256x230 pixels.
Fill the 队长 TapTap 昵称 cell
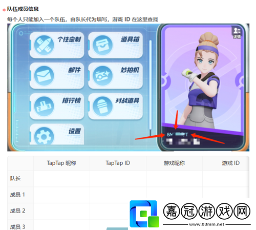tap(61, 179)
